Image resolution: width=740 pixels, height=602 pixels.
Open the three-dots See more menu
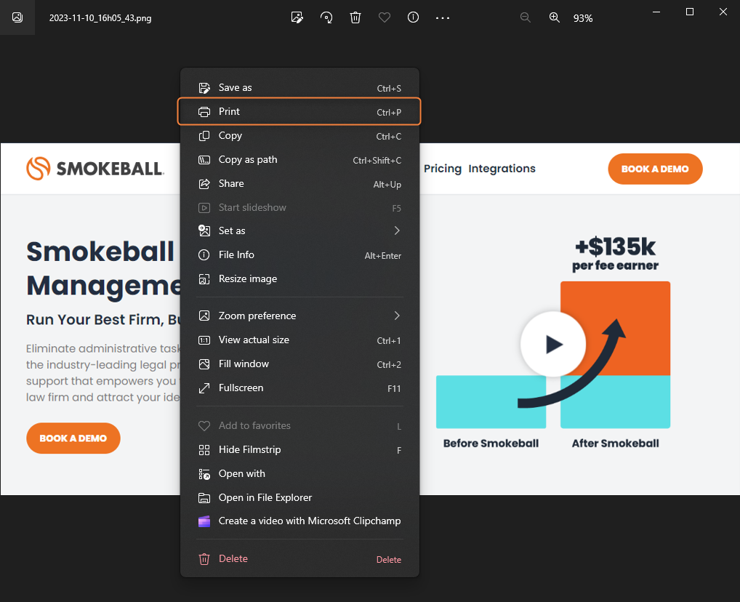pos(443,18)
